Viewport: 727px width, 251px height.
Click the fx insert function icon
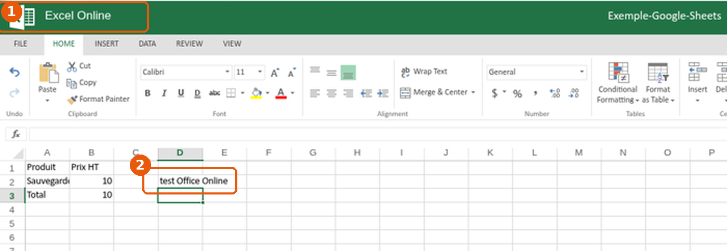tap(16, 134)
